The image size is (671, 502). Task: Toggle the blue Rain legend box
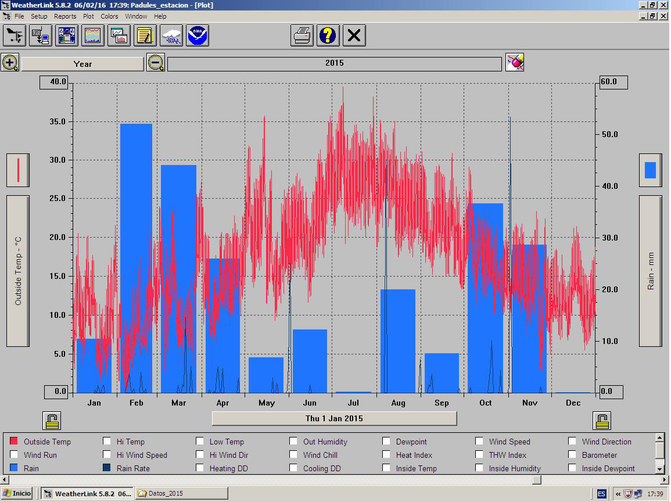coord(14,468)
